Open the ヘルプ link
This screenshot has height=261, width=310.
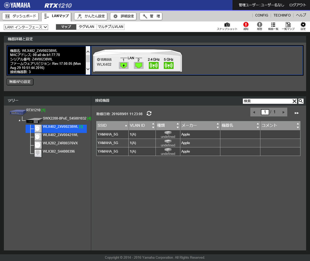(301, 15)
